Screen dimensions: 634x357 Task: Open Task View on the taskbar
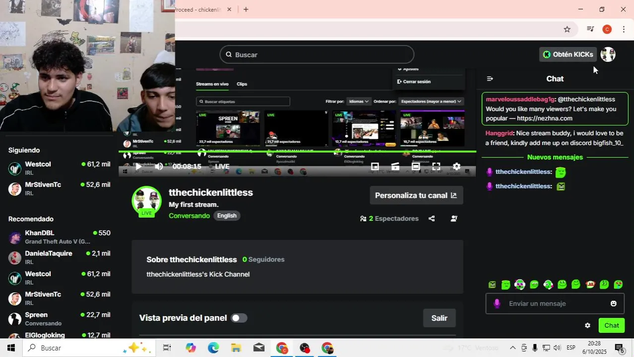point(167,348)
